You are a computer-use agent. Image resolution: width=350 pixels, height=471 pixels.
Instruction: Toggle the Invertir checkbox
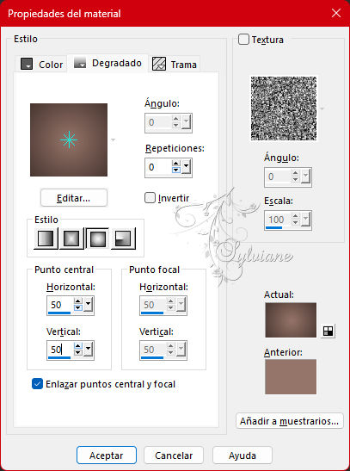coord(150,198)
